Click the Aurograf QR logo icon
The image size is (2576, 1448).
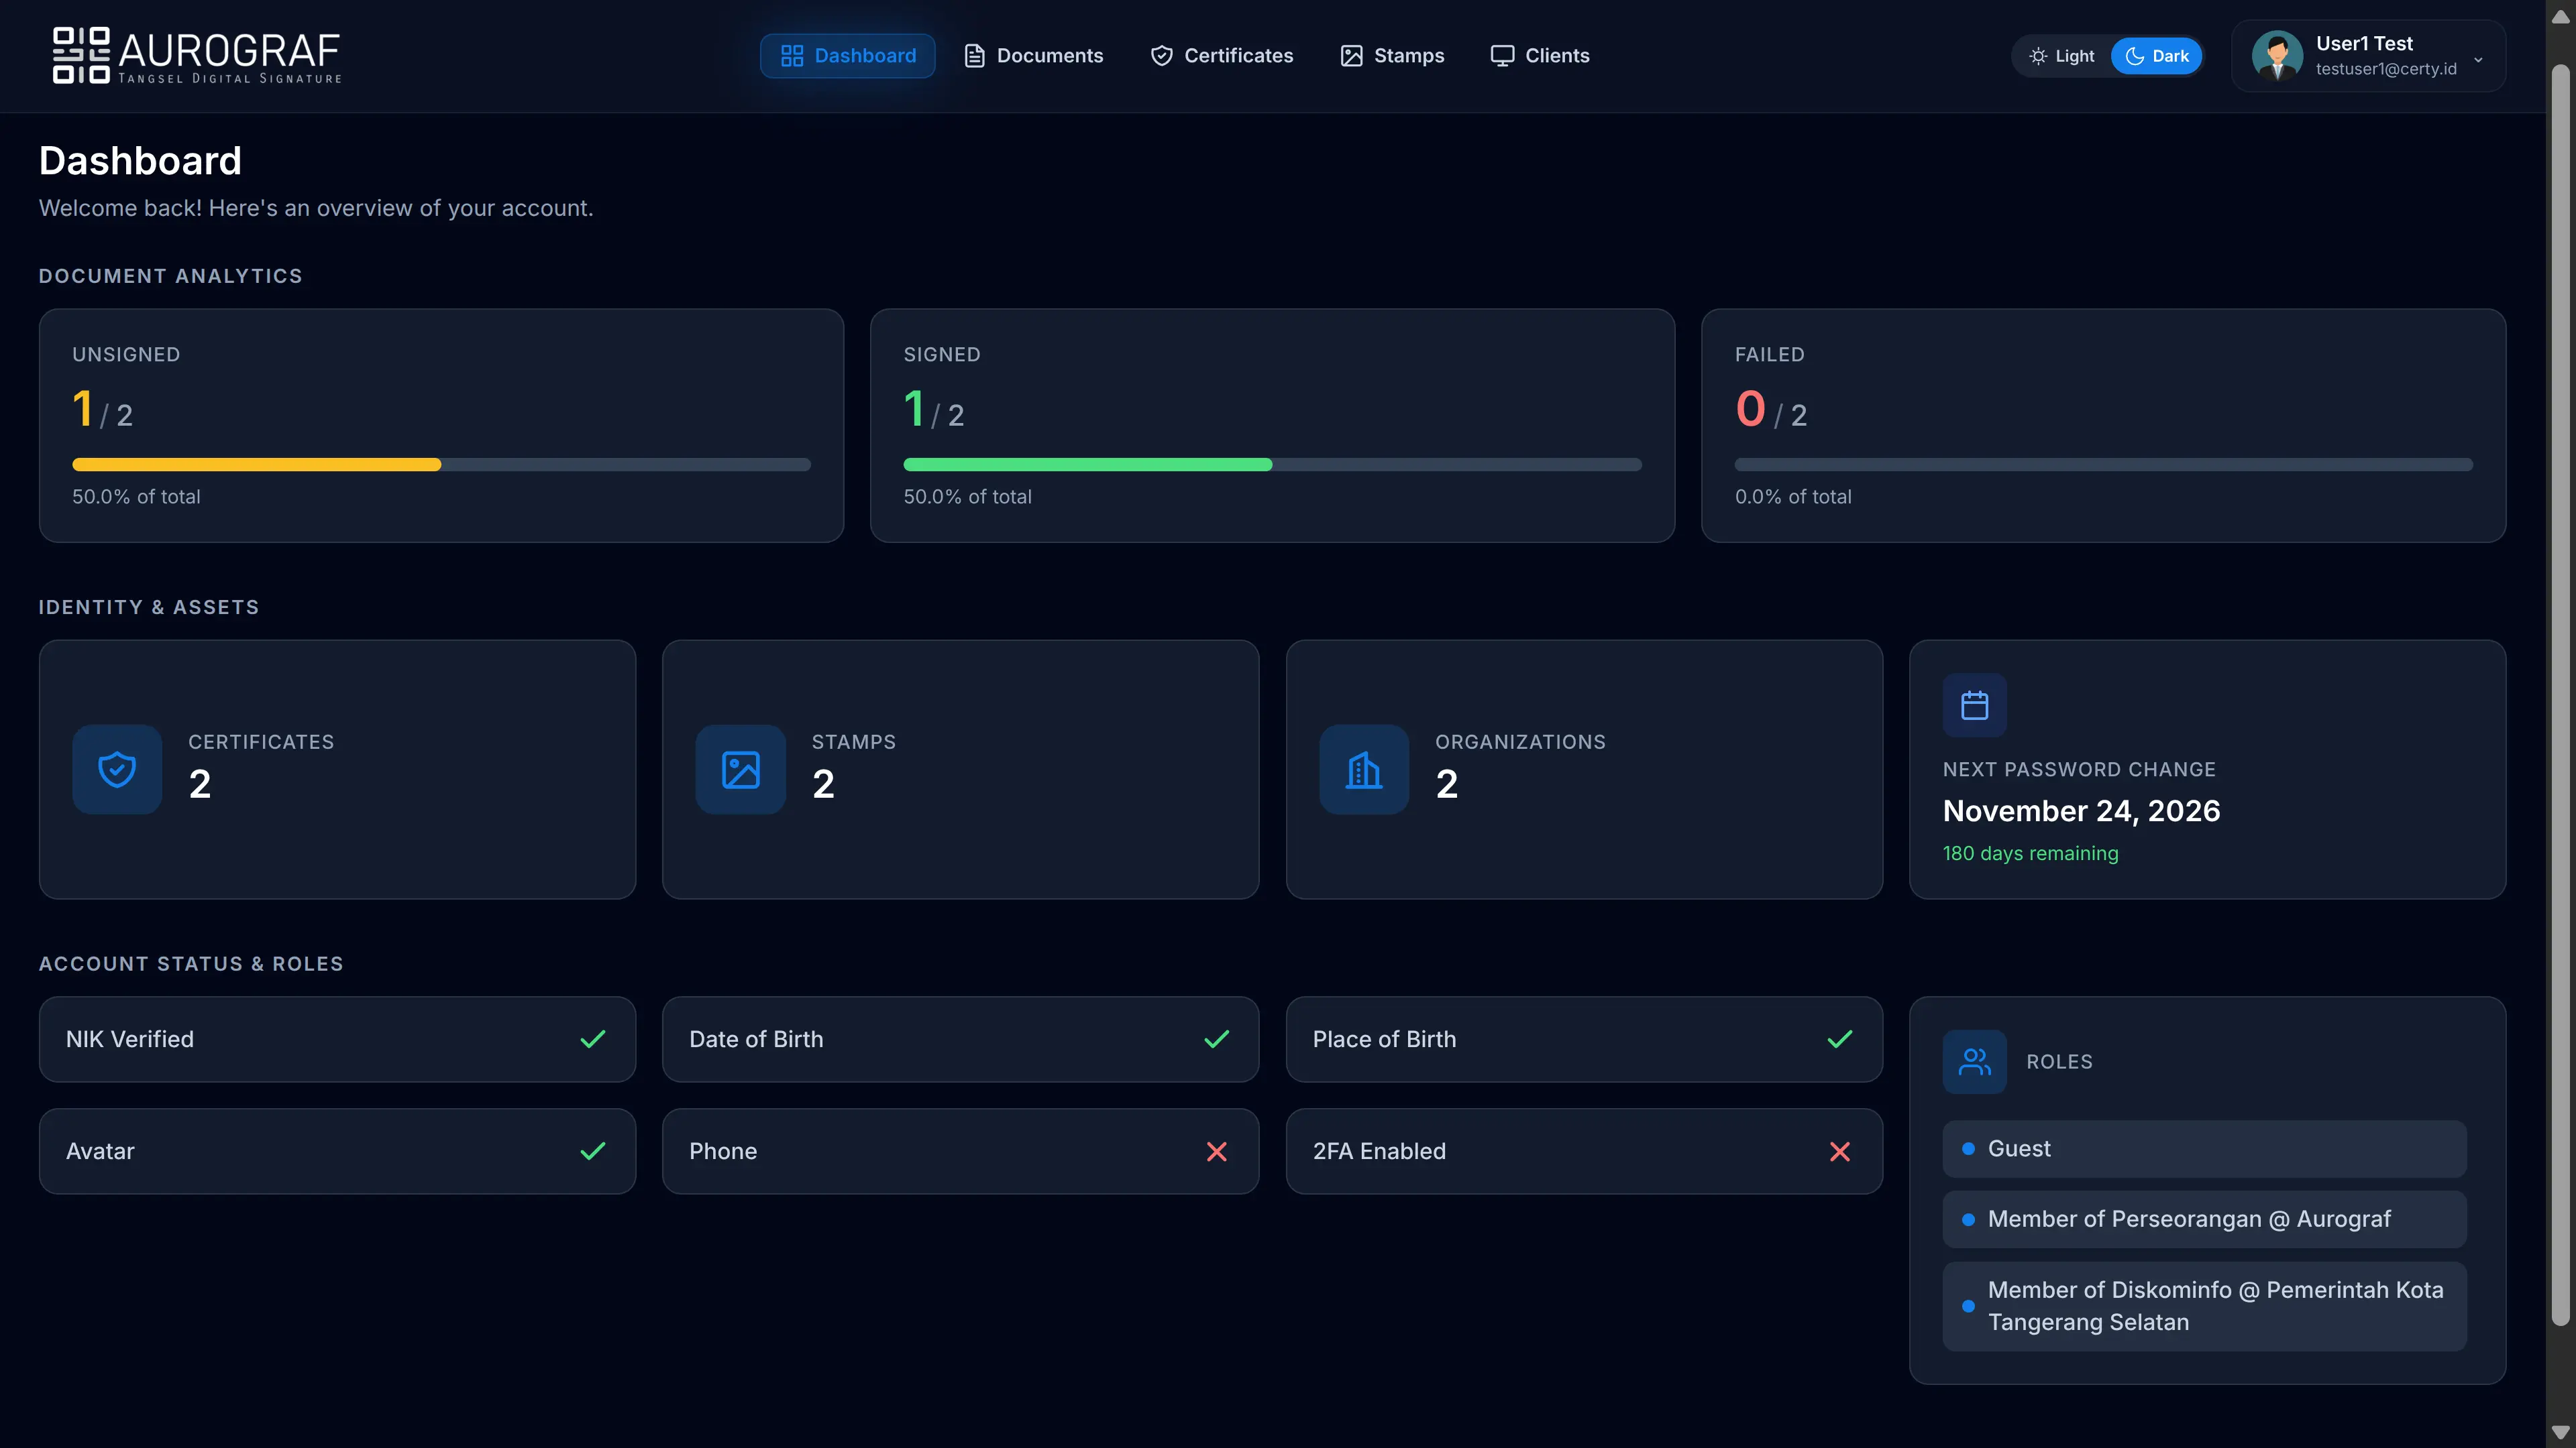[81, 55]
